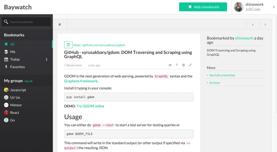Click the pip install gdom code block
277x152 pixels.
129,97
